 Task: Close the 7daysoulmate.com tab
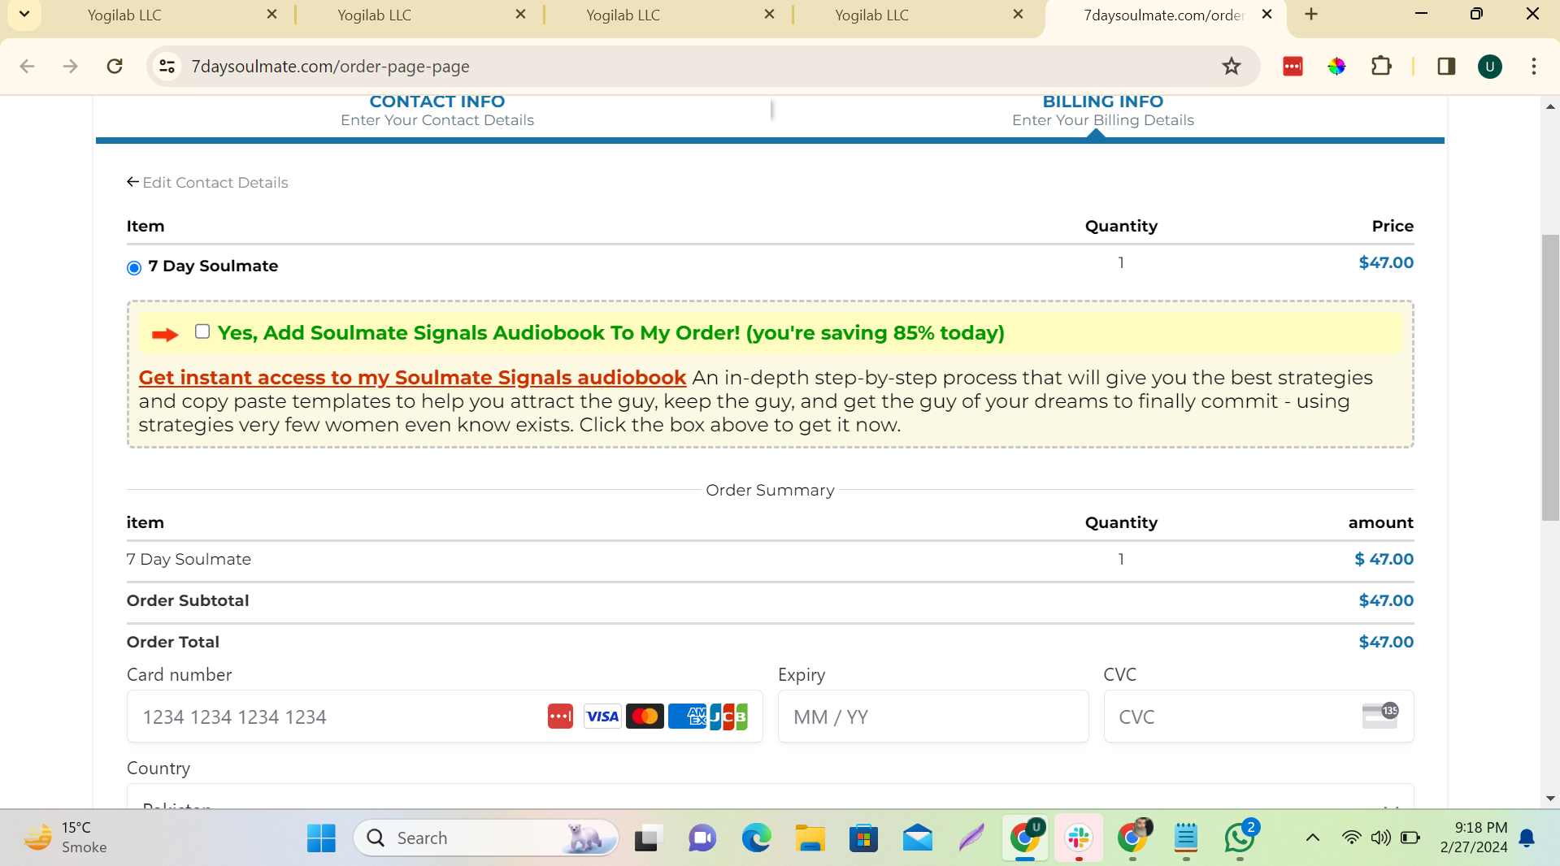[1267, 15]
